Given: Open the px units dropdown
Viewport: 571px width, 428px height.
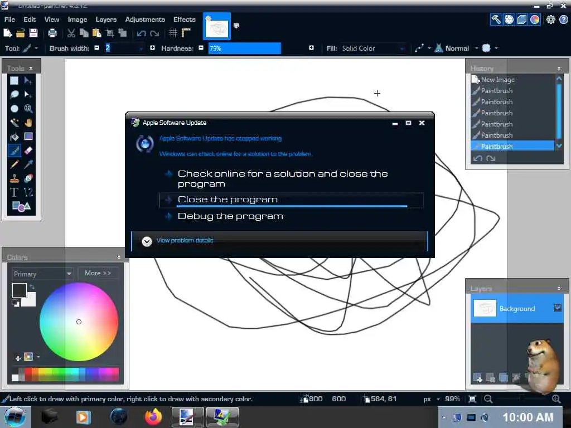Looking at the screenshot, I should click(438, 399).
